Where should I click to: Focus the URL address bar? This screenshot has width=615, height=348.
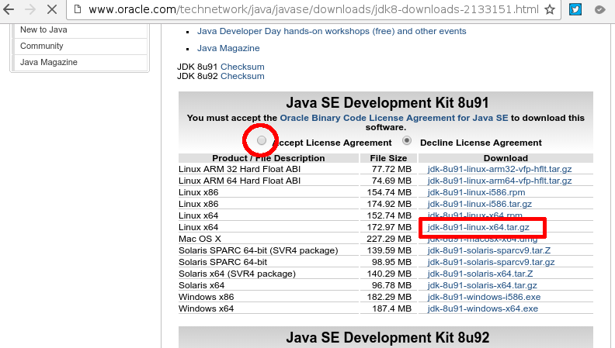click(x=314, y=9)
